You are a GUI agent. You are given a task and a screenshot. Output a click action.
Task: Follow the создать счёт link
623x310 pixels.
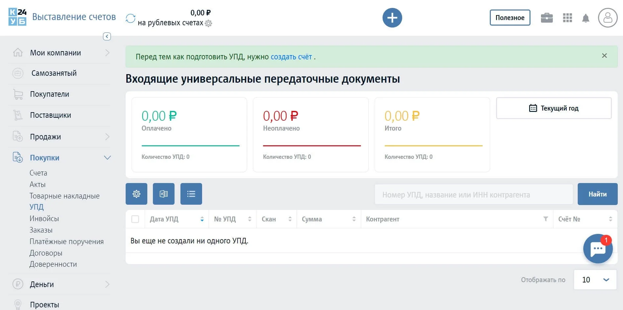click(291, 57)
